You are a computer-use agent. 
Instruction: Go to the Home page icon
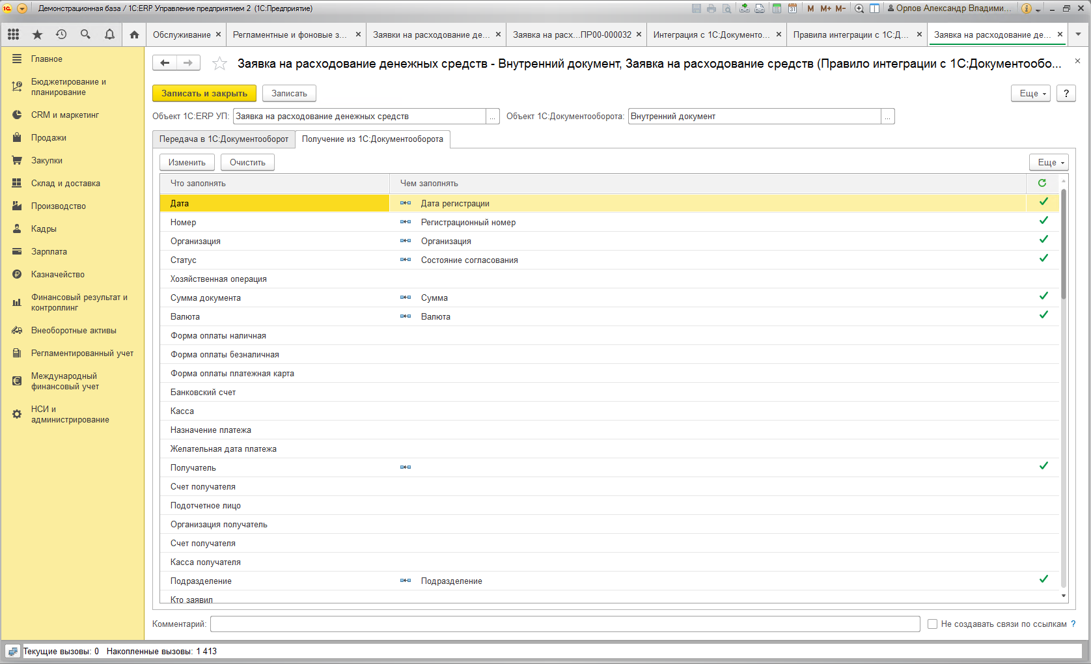click(x=134, y=35)
